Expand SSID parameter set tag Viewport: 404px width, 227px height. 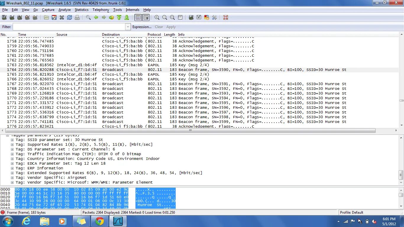pyautogui.click(x=12, y=140)
